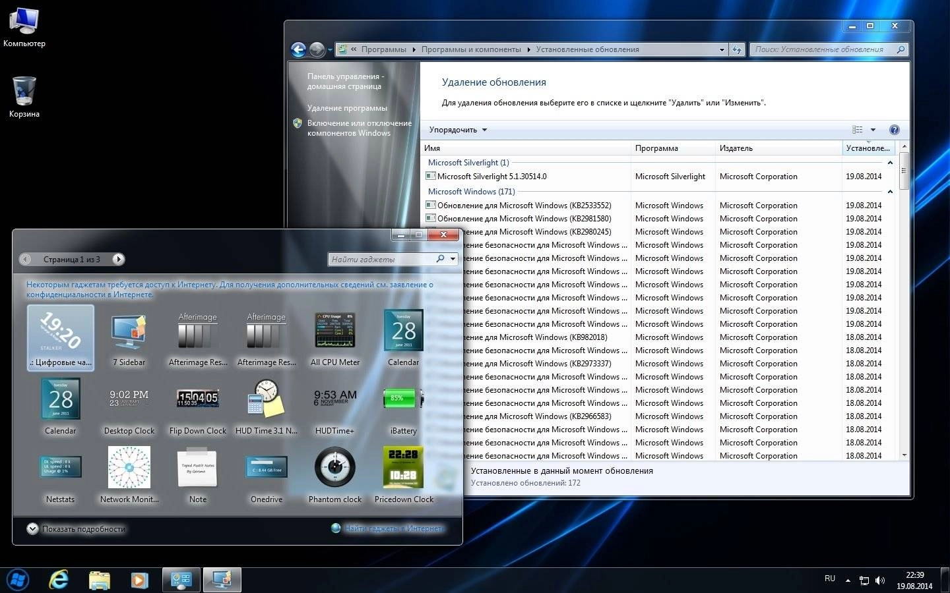The width and height of the screenshot is (950, 593).
Task: Go back in the updates window
Action: pos(298,49)
